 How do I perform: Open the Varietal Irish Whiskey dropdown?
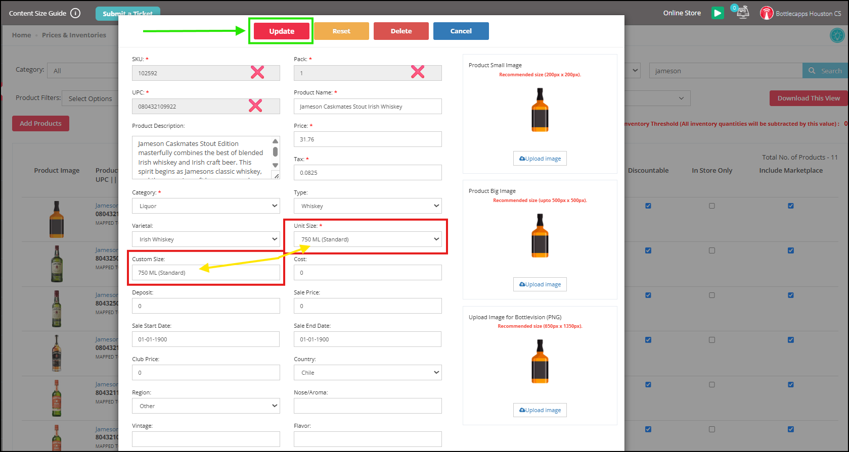click(x=206, y=239)
